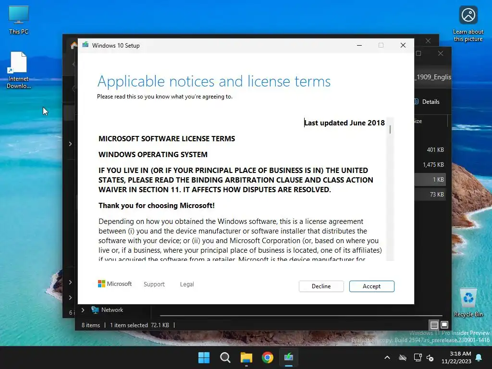Viewport: 492px width, 369px height.
Task: Minimize the Windows 10 Setup window
Action: click(x=359, y=45)
